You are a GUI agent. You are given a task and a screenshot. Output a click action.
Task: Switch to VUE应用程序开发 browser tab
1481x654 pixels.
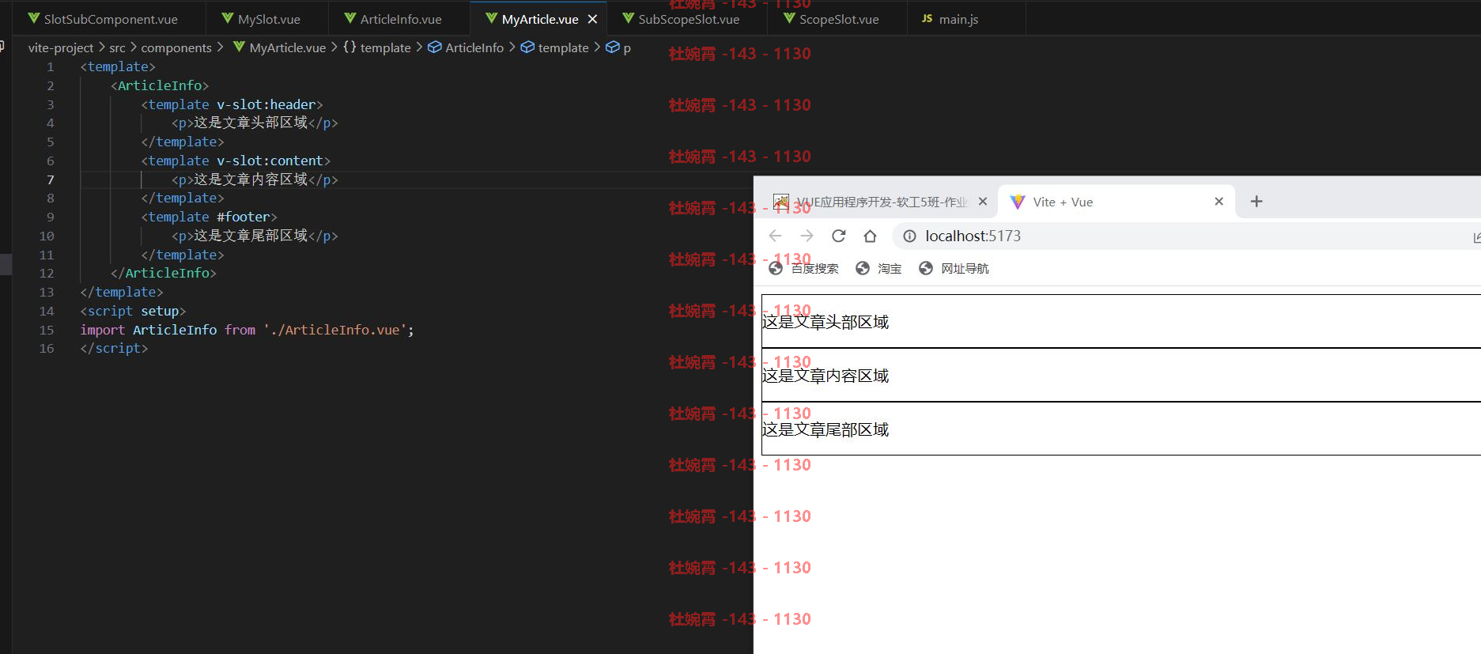[x=881, y=202]
